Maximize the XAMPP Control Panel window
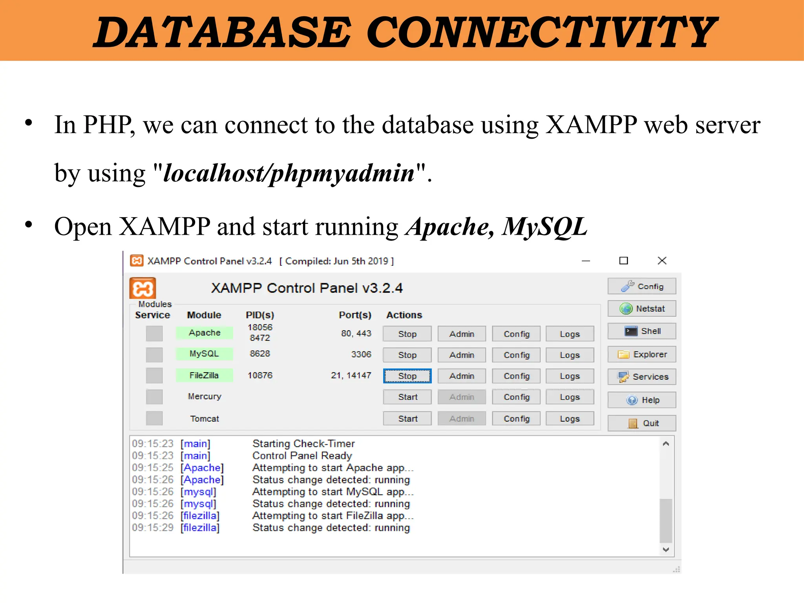The height and width of the screenshot is (603, 804). click(x=623, y=261)
